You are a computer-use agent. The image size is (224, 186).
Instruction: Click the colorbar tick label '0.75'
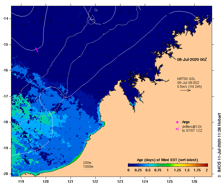pos(158,170)
